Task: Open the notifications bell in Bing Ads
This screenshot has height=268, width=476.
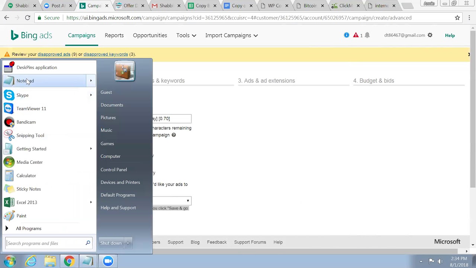Action: (x=367, y=35)
